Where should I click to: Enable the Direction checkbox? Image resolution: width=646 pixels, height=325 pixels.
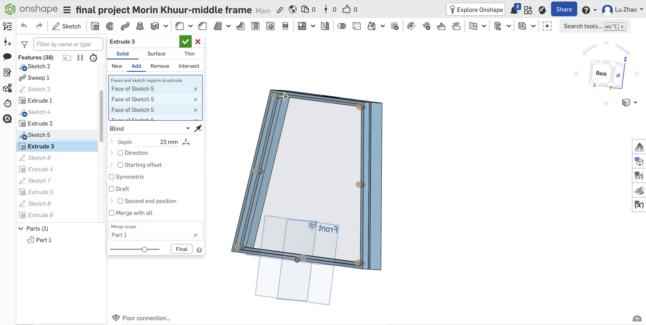tap(120, 153)
